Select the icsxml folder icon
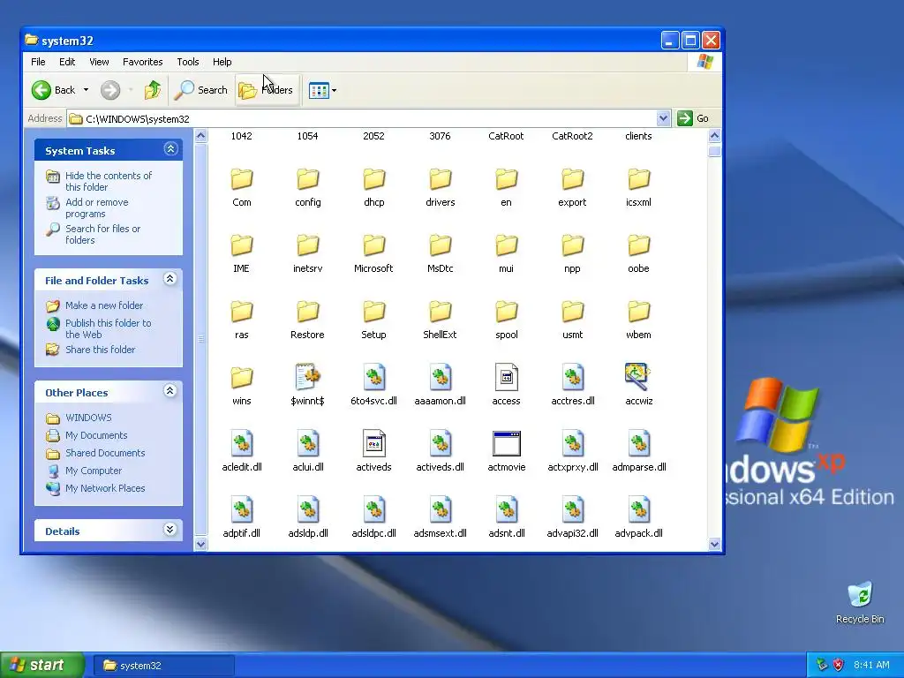This screenshot has height=678, width=904. (x=639, y=179)
